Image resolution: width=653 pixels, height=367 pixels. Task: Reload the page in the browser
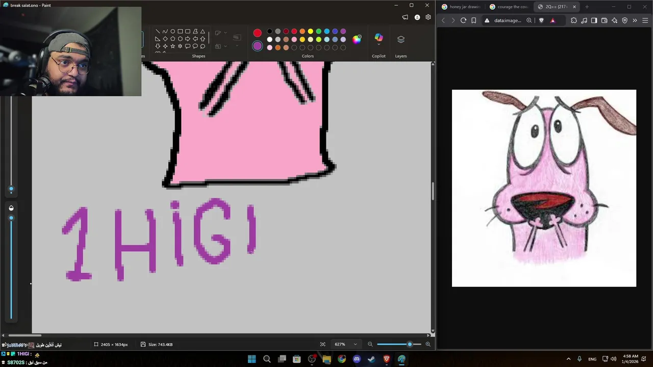(x=463, y=20)
